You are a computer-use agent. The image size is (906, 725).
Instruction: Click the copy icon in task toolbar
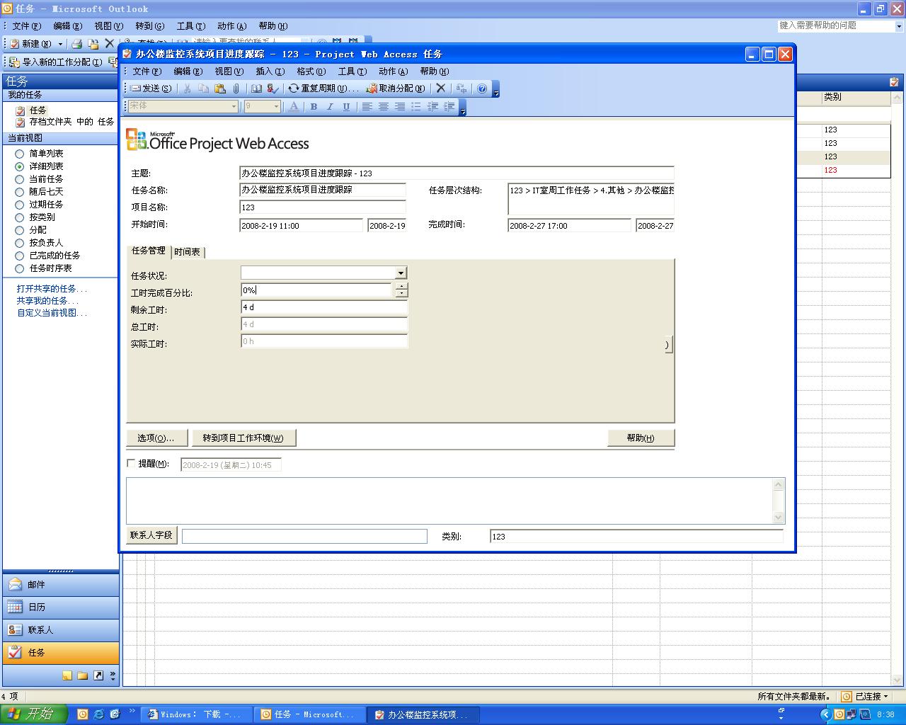point(203,89)
